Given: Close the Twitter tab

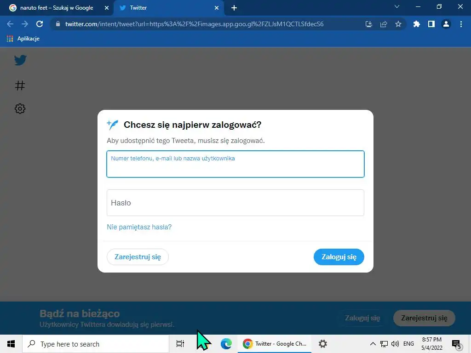Looking at the screenshot, I should [x=216, y=8].
